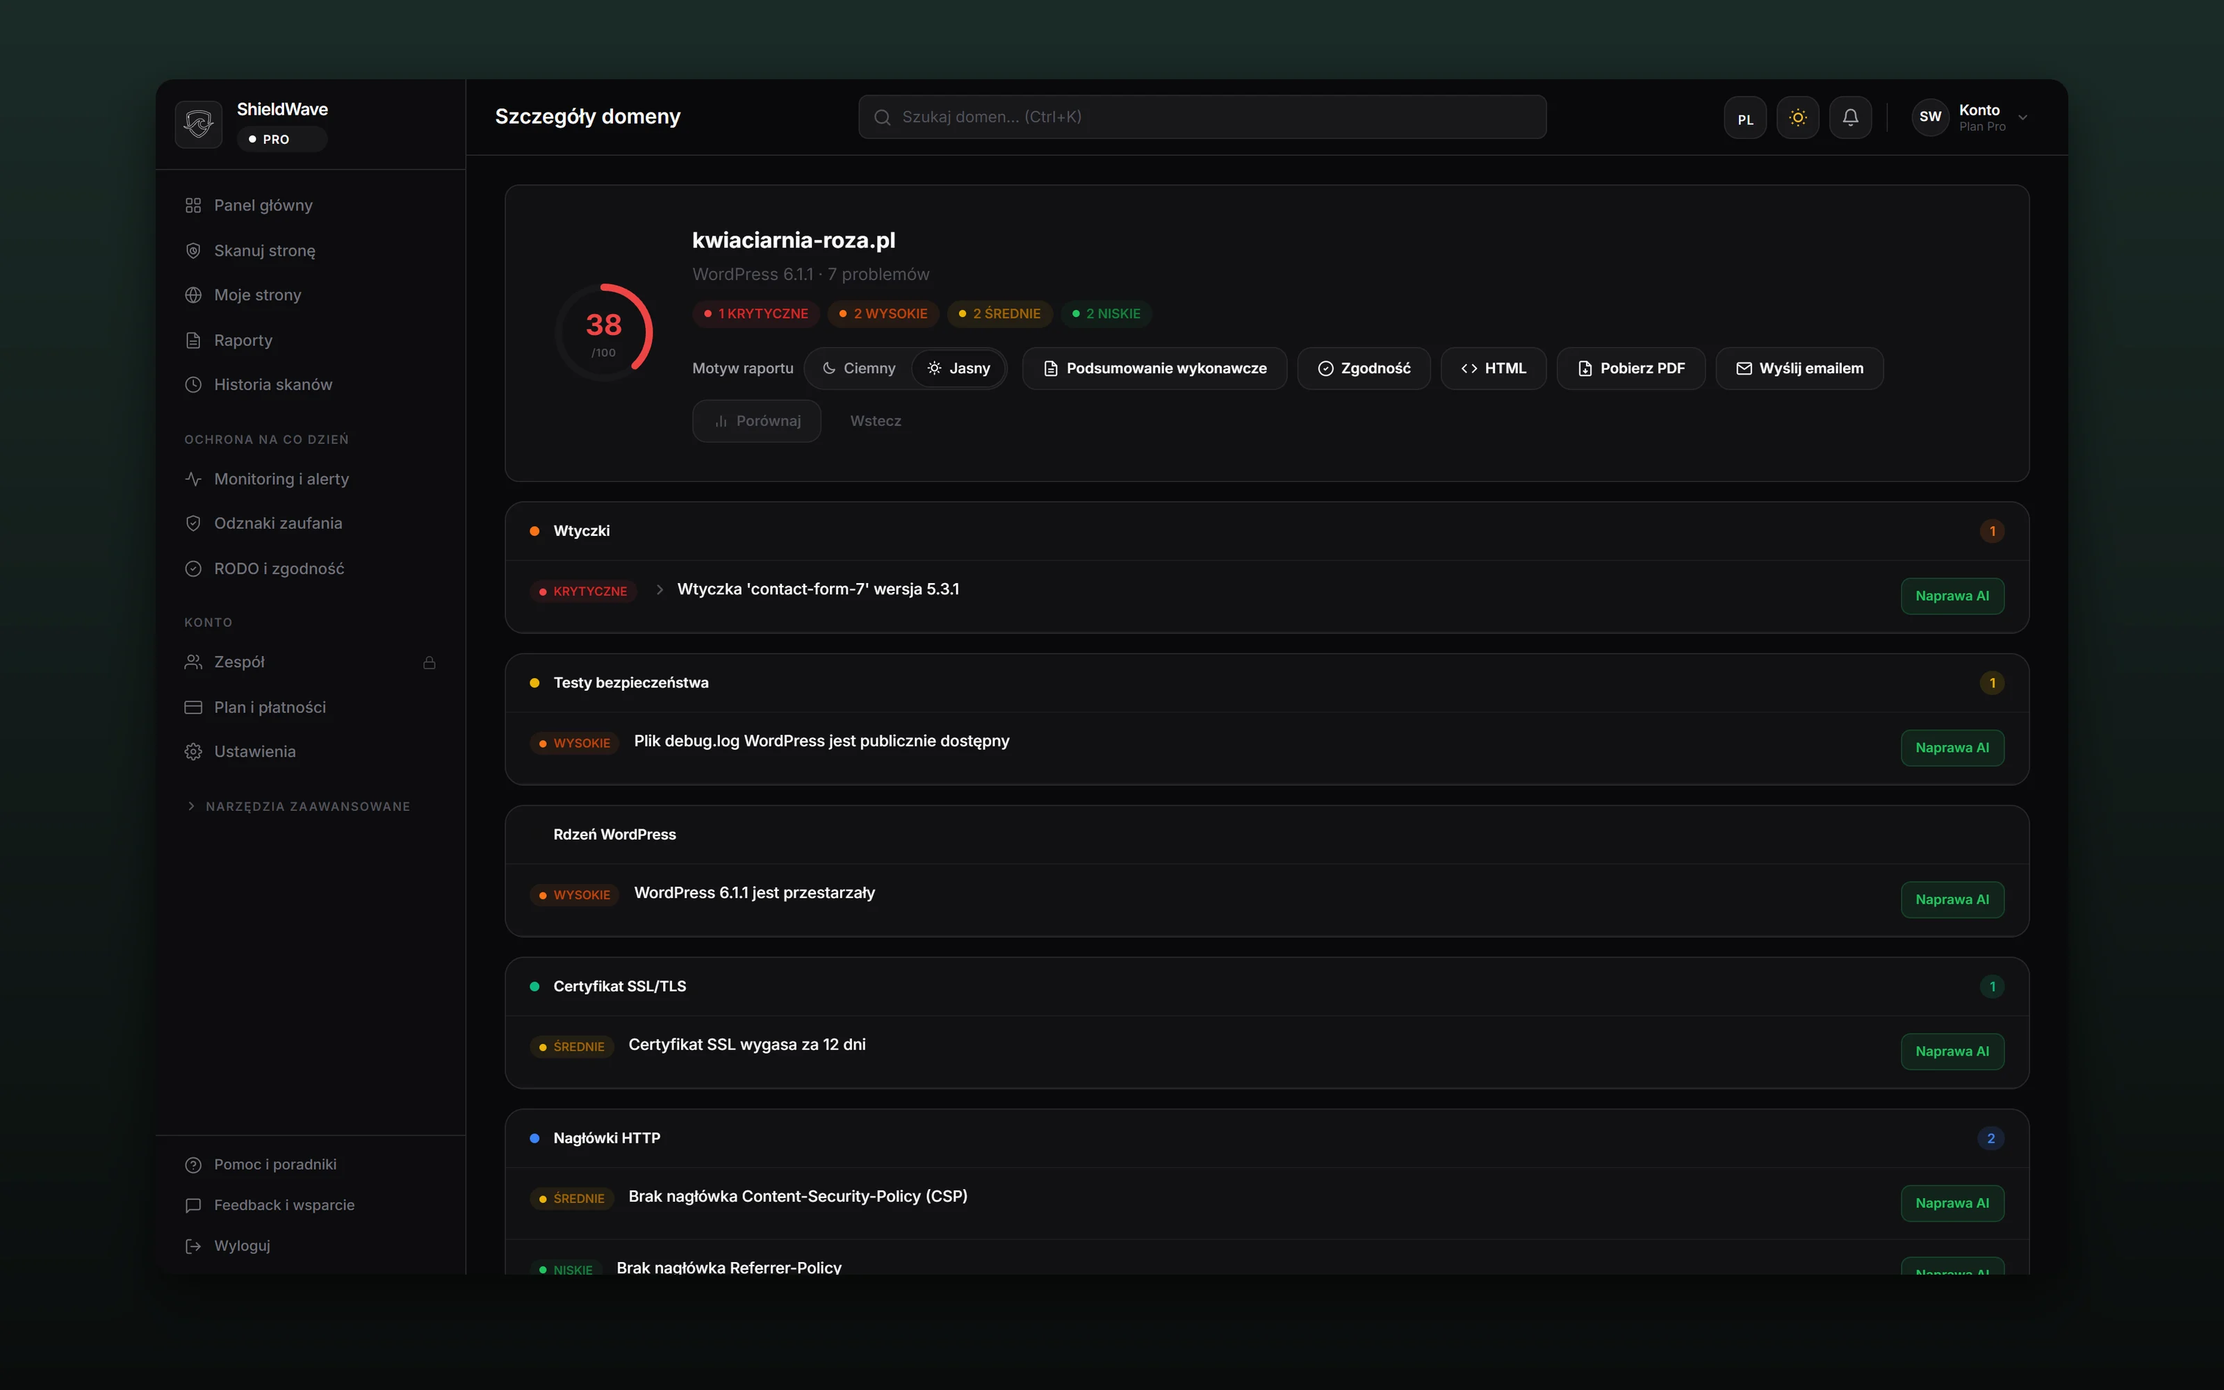Image resolution: width=2224 pixels, height=1390 pixels.
Task: Click Pobierz PDF button
Action: [x=1630, y=368]
